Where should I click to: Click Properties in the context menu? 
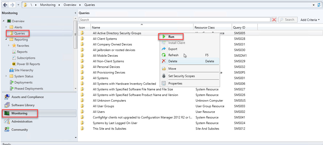175,83
